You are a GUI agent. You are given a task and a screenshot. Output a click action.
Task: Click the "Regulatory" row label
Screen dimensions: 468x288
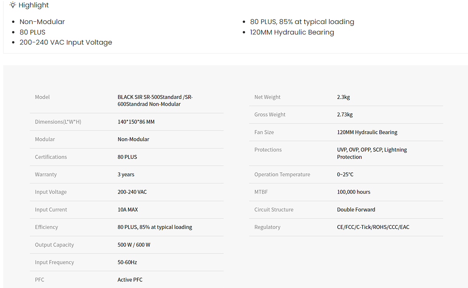267,227
